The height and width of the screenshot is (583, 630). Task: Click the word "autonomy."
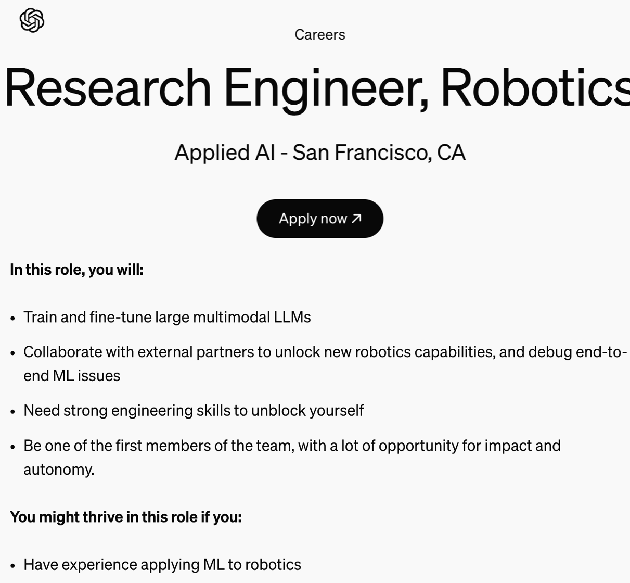coord(59,470)
